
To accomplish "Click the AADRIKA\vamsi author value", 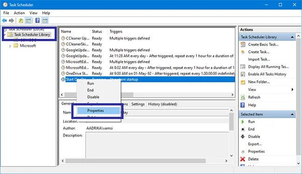I will pyautogui.click(x=99, y=128).
